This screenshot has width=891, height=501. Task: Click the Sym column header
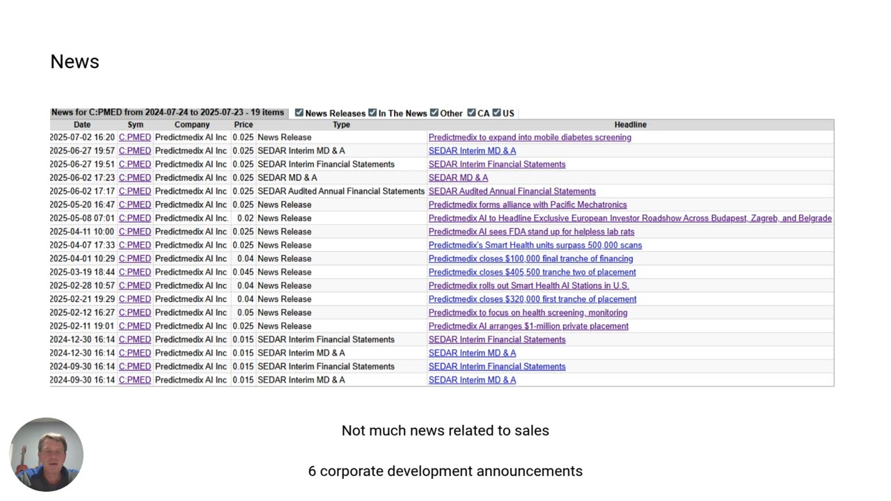click(135, 125)
